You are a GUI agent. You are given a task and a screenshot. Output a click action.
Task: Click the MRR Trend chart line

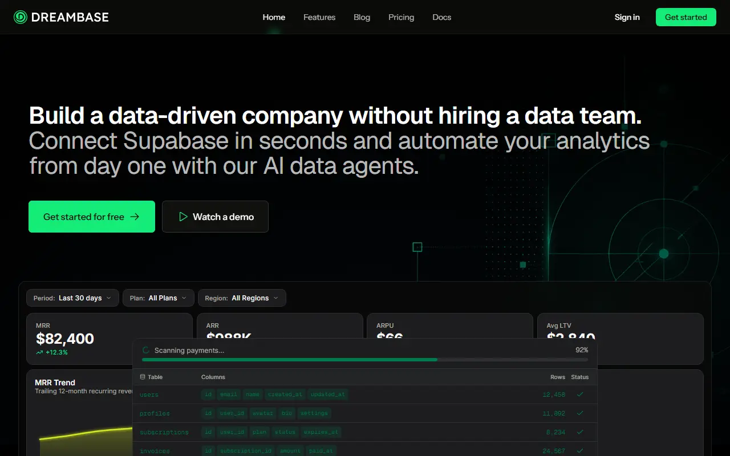click(x=86, y=434)
